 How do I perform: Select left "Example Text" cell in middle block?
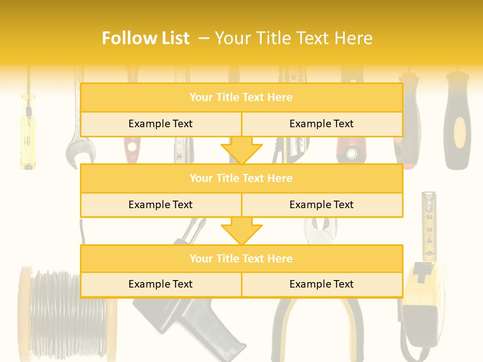[160, 205]
